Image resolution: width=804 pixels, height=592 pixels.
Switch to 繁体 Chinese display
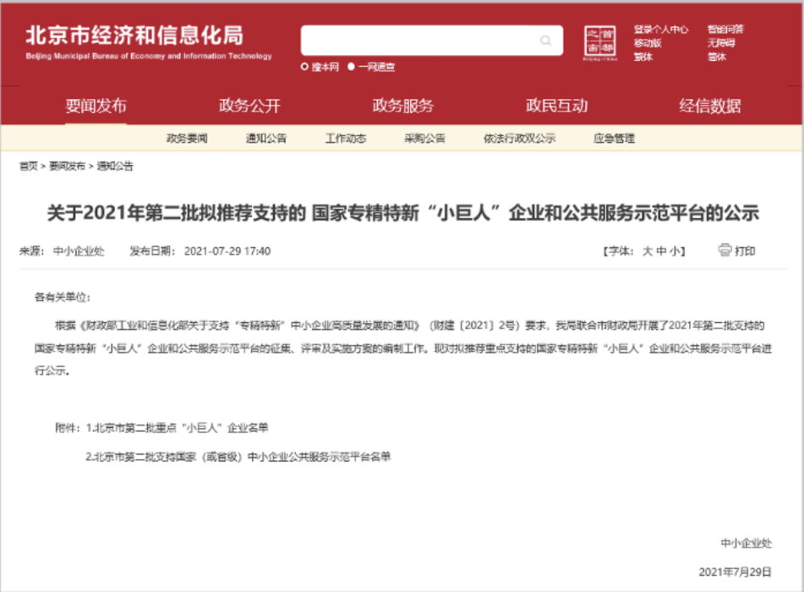(643, 57)
